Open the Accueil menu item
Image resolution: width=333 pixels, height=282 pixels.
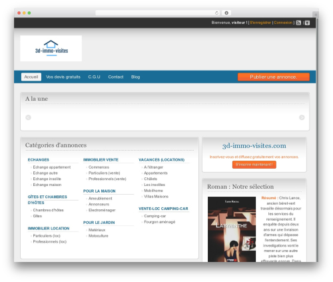31,77
